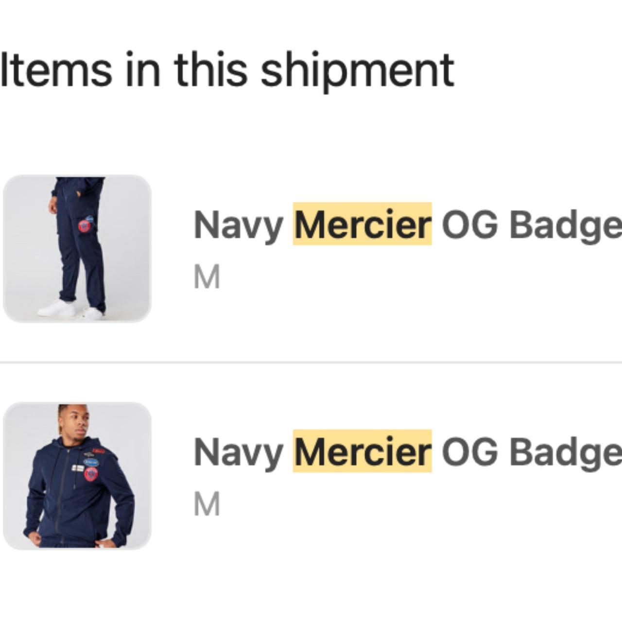The image size is (622, 622).
Task: Select the size M label under second item
Action: [207, 502]
